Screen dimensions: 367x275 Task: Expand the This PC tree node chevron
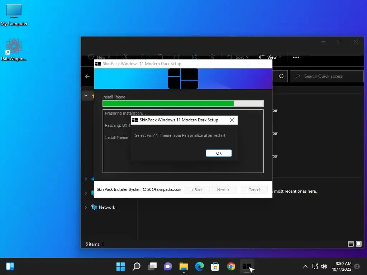86,193
